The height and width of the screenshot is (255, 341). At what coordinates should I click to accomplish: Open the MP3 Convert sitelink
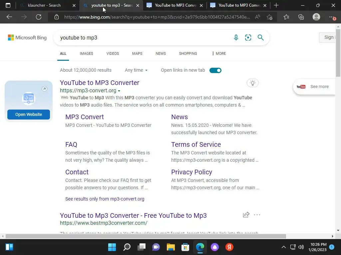click(x=85, y=117)
